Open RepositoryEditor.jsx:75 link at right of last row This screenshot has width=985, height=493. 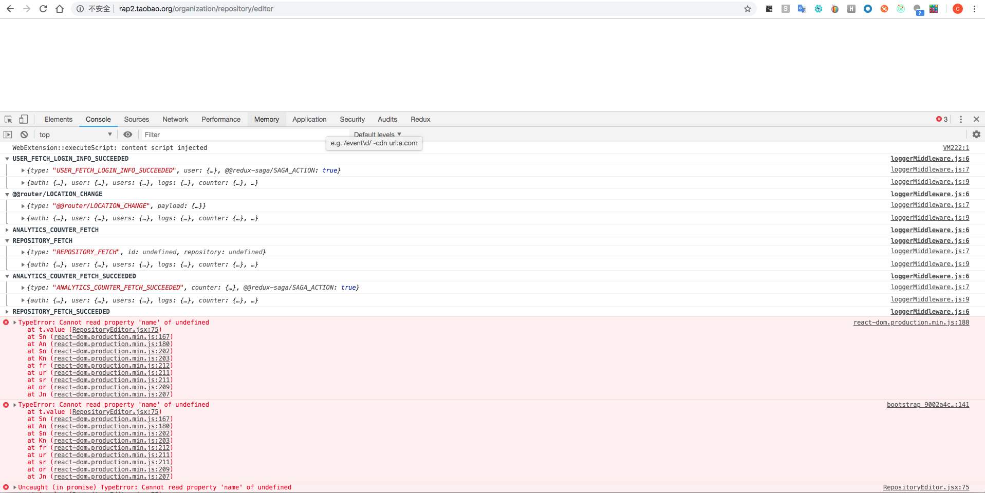[x=926, y=487]
